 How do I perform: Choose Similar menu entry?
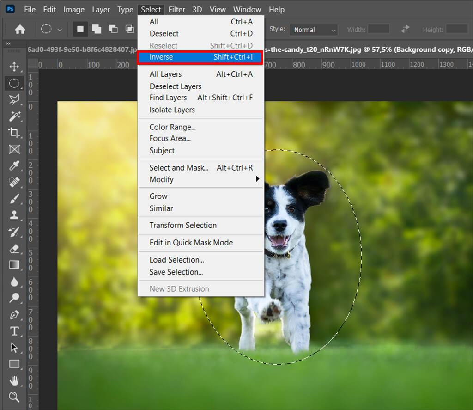tap(201, 208)
